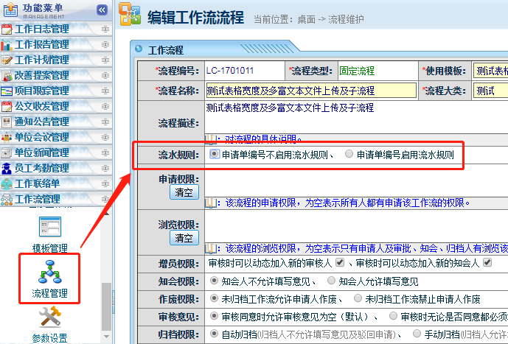Click 固定流程 type value
The image size is (508, 344).
pos(357,71)
